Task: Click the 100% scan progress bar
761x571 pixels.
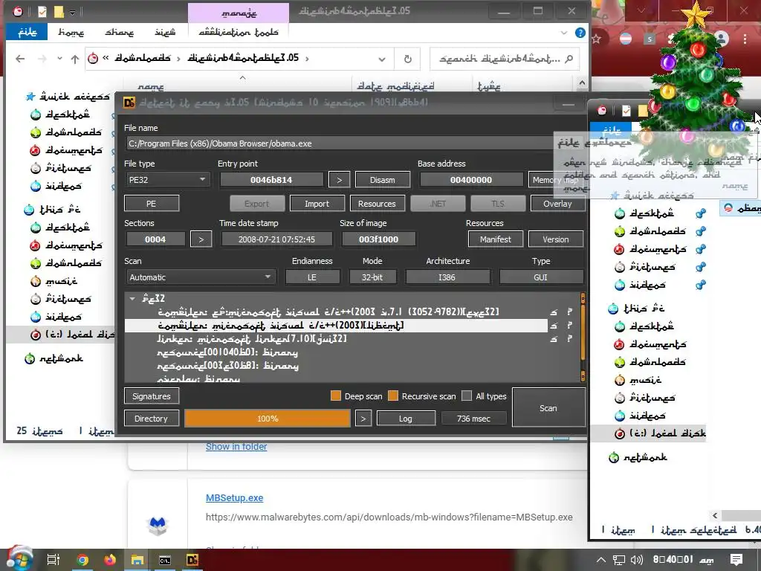Action: pos(268,419)
